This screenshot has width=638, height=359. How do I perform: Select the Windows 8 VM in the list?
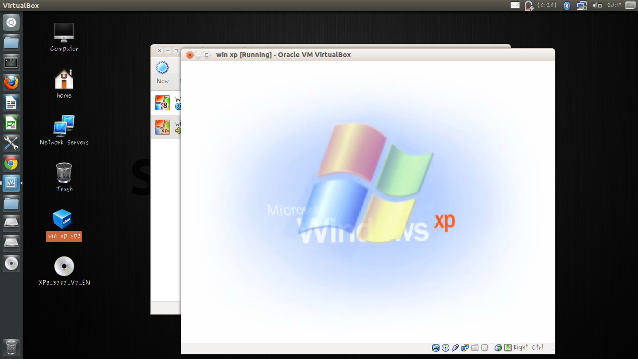coord(164,103)
